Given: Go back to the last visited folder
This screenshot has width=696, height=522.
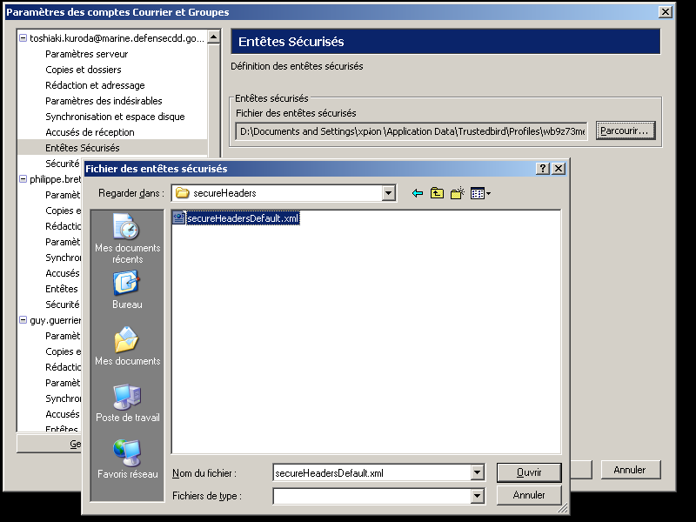Looking at the screenshot, I should [x=418, y=193].
